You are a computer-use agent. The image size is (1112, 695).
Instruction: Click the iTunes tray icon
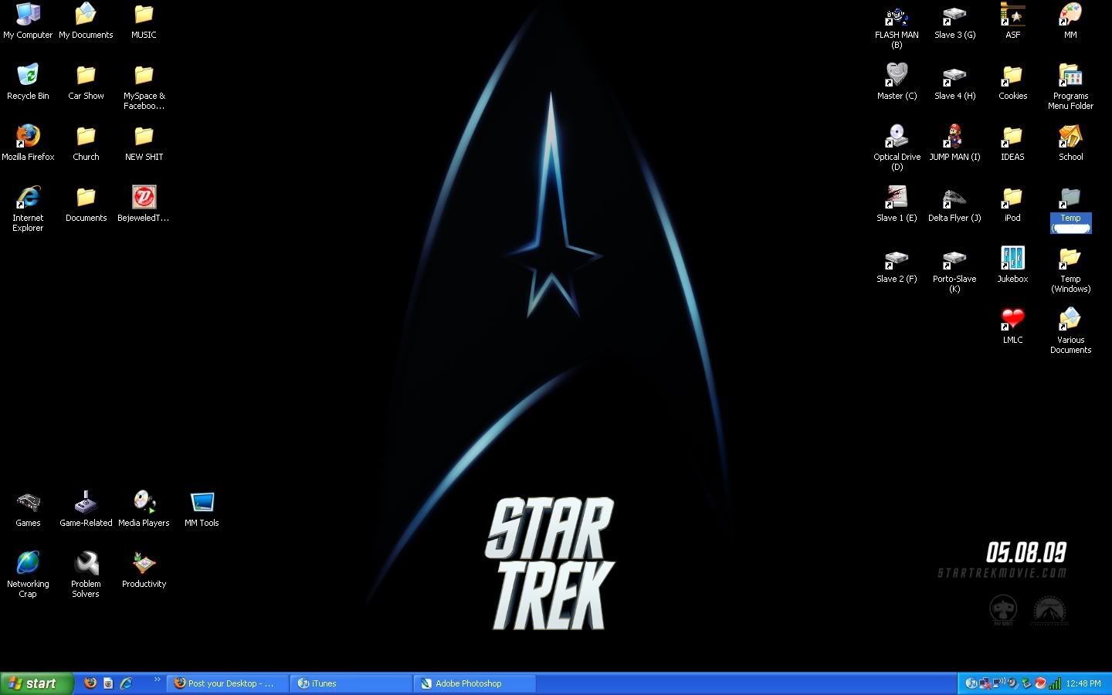tap(971, 683)
